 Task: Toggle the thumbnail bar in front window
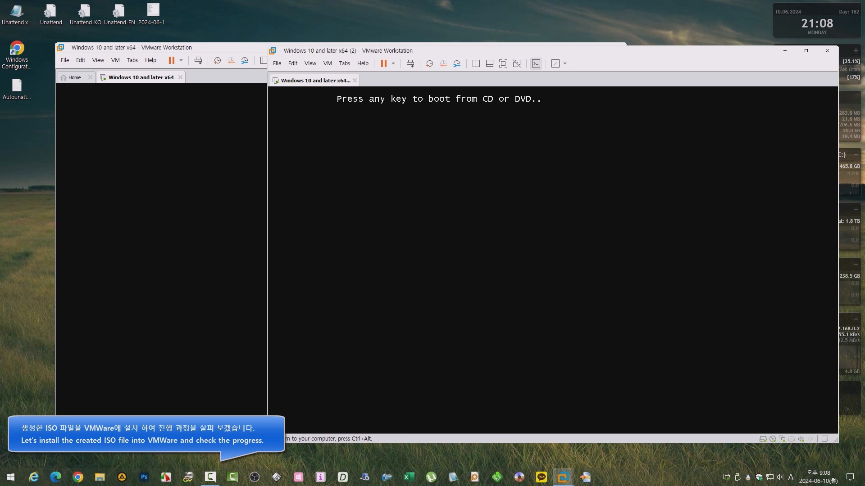click(x=489, y=63)
